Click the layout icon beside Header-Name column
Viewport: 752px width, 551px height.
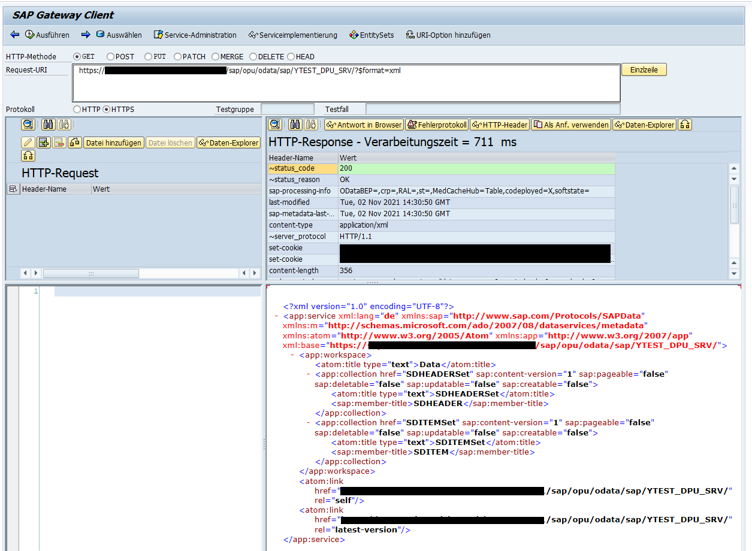(x=13, y=189)
